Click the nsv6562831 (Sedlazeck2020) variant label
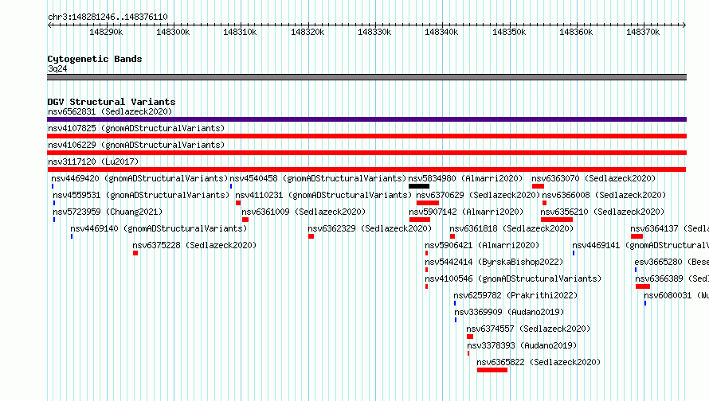 click(x=110, y=111)
